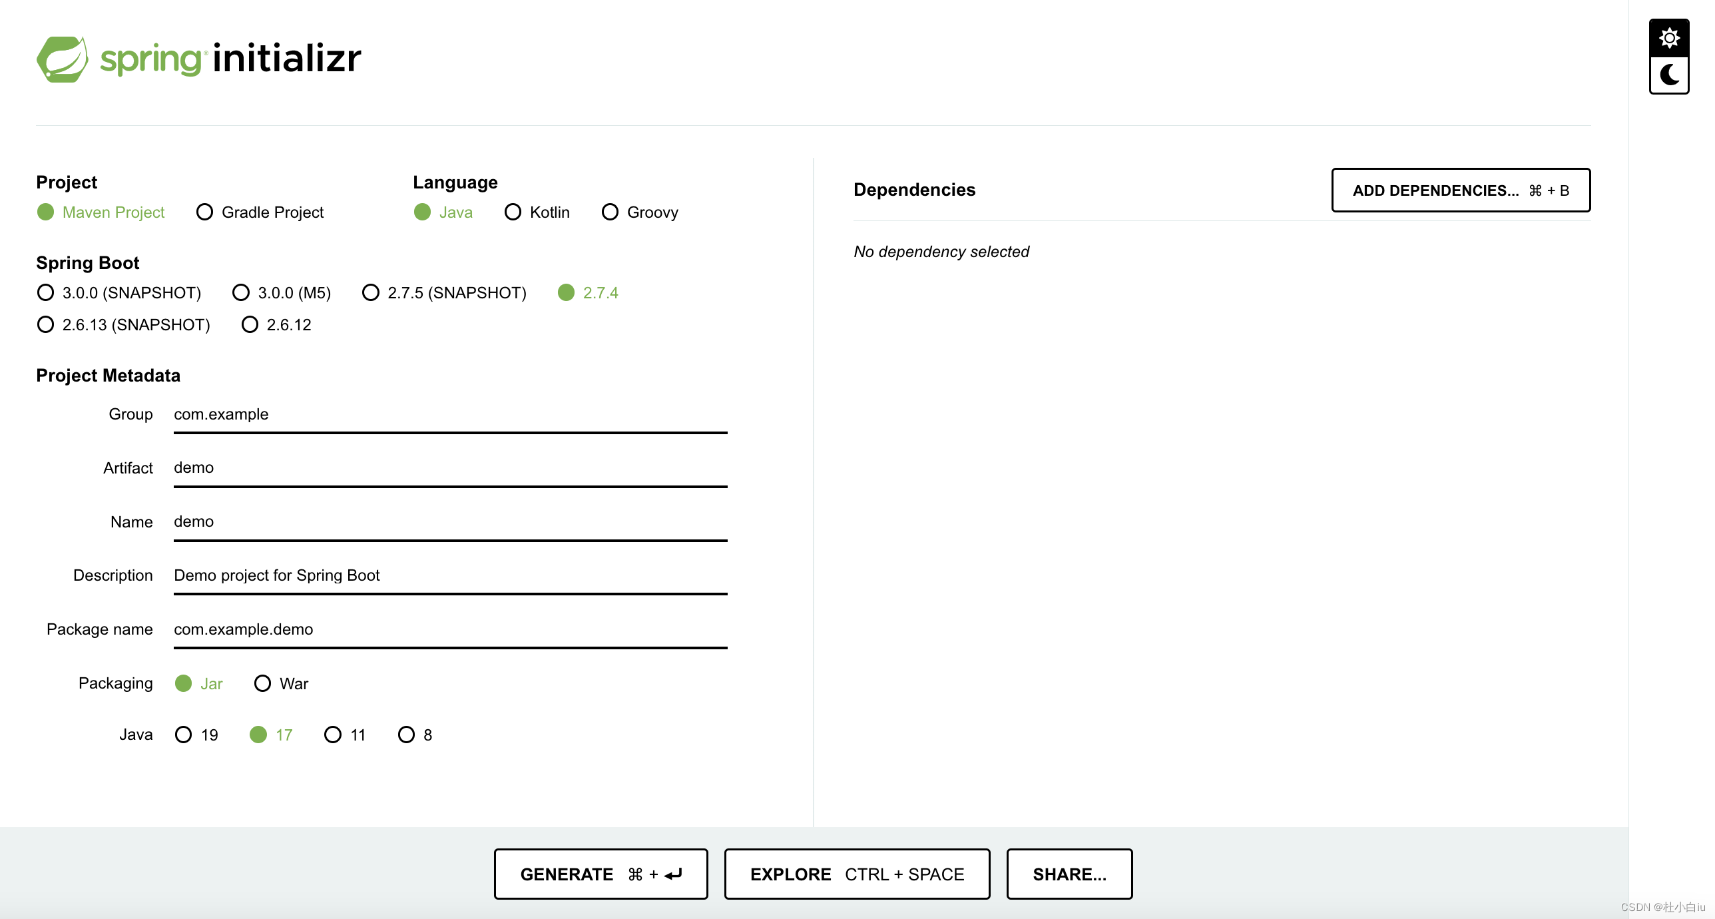Select Java version 8
This screenshot has height=919, width=1715.
pyautogui.click(x=415, y=735)
